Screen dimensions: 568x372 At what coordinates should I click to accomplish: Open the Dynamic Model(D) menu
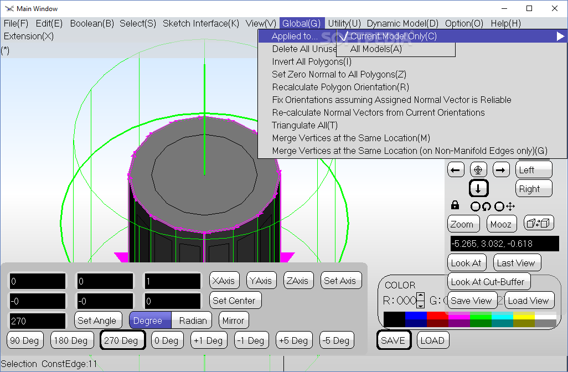pos(402,24)
